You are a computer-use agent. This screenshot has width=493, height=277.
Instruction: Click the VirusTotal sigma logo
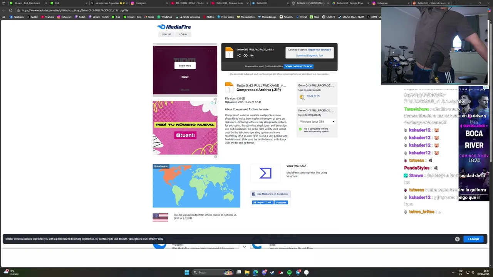pos(265,173)
